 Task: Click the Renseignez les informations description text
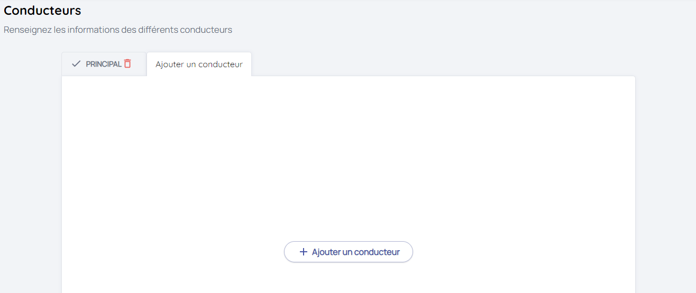pyautogui.click(x=118, y=30)
